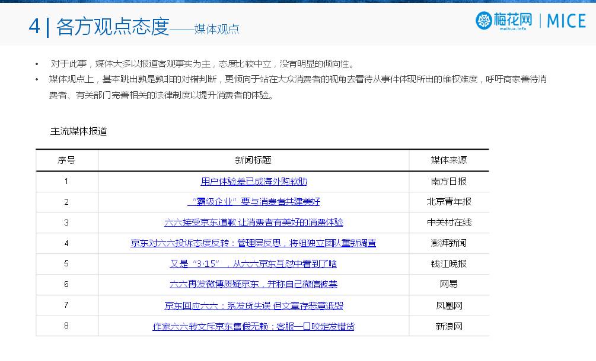596x361 pixels.
Task: Click the 主流媒体报道 section heading
Action: pos(79,131)
